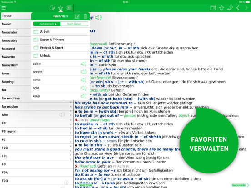
Task: Open the Essen & Trinken folder
Action: coord(60,40)
